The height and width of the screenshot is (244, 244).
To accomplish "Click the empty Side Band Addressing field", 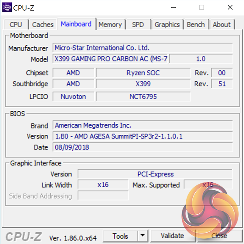I will coord(103,196).
